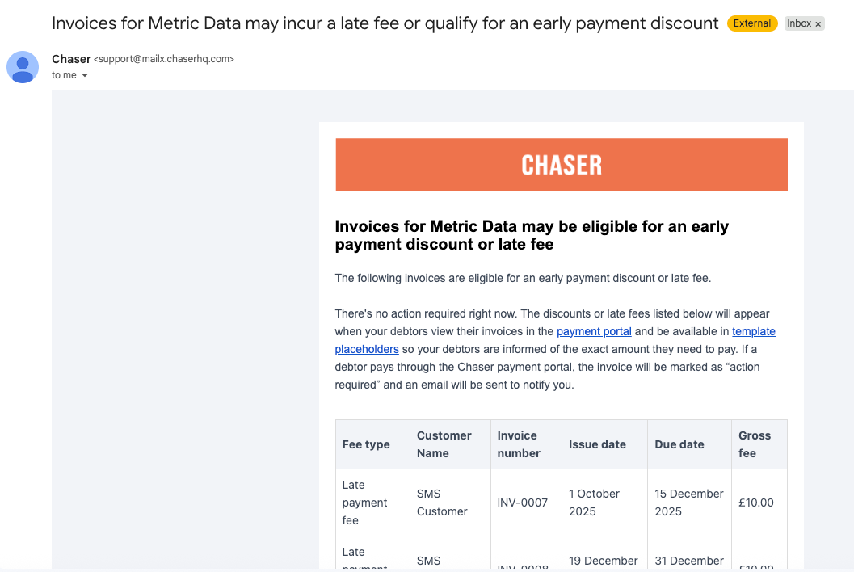Click the email subject line at top
Screen dimensions: 854x572
click(385, 23)
